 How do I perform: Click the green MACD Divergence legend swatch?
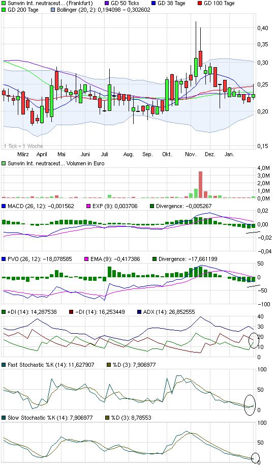(152, 206)
